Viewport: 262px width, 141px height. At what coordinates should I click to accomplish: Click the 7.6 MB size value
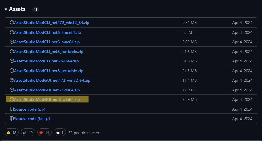pos(188,90)
